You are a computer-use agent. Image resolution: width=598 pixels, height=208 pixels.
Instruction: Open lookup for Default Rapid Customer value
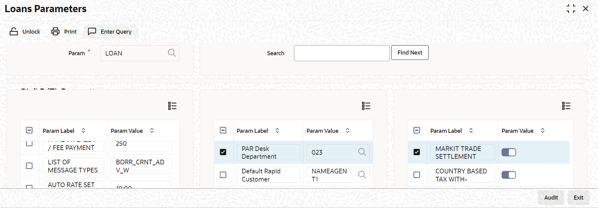tap(362, 175)
